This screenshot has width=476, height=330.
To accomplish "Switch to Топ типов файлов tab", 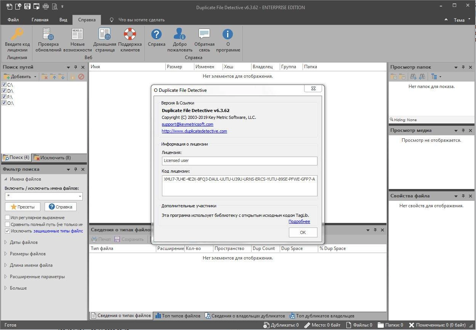I will pyautogui.click(x=178, y=316).
